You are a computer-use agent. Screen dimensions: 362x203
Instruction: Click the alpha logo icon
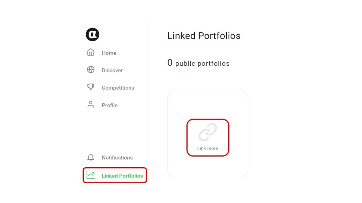(93, 34)
